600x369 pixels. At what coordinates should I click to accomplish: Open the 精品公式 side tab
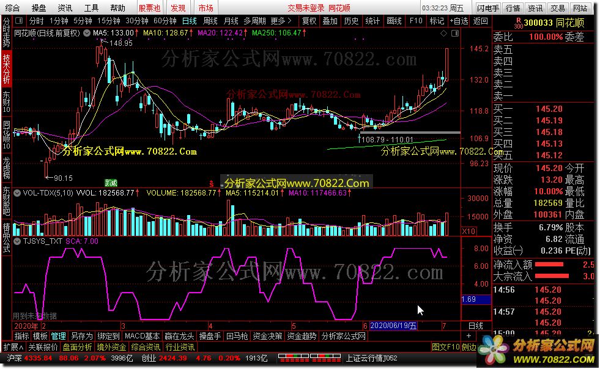point(7,238)
